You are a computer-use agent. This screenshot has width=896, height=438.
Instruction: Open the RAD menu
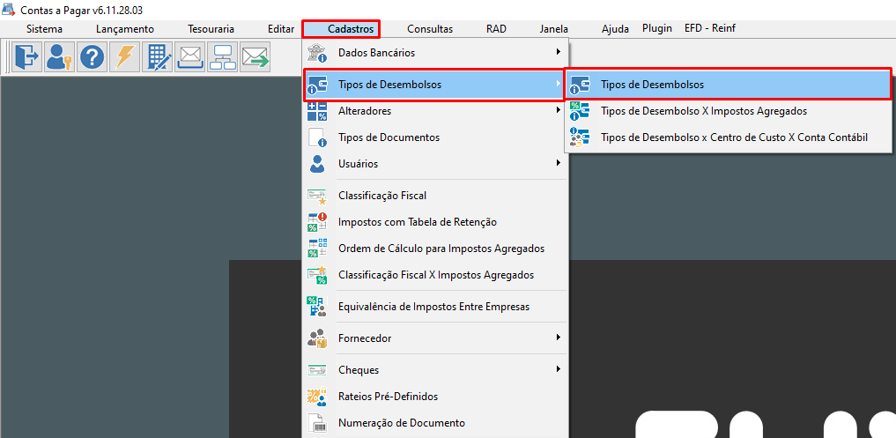pos(497,29)
